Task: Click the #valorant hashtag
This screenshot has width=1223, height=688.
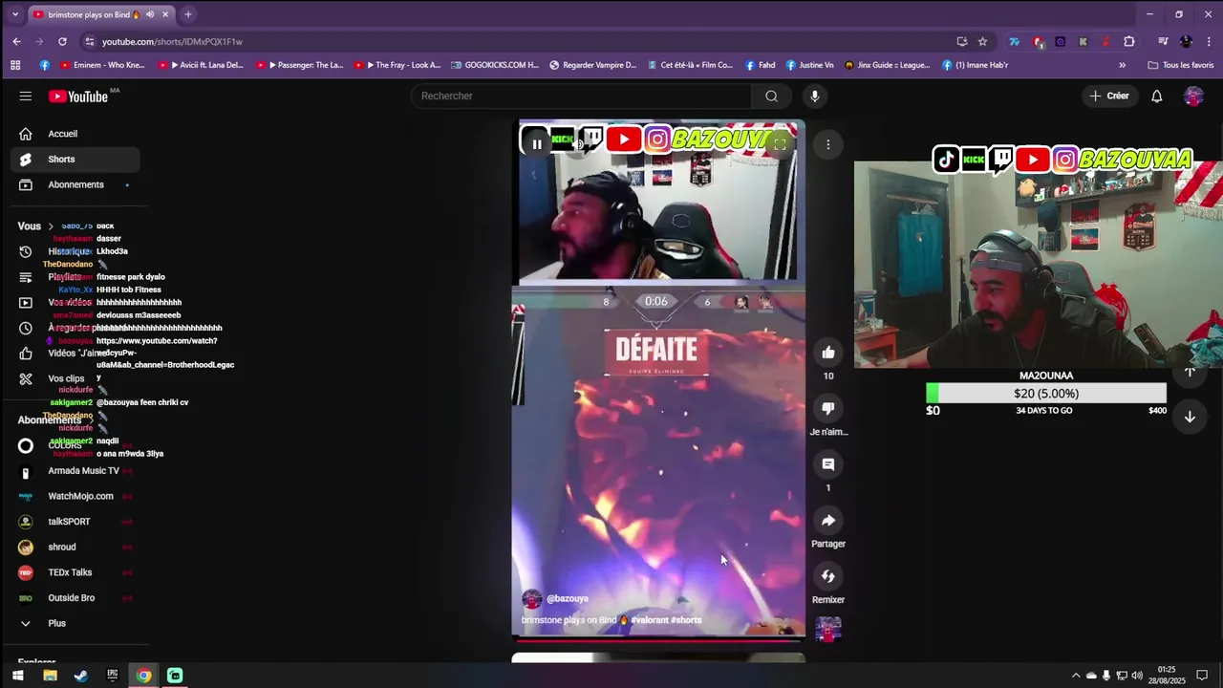Action: (x=650, y=620)
